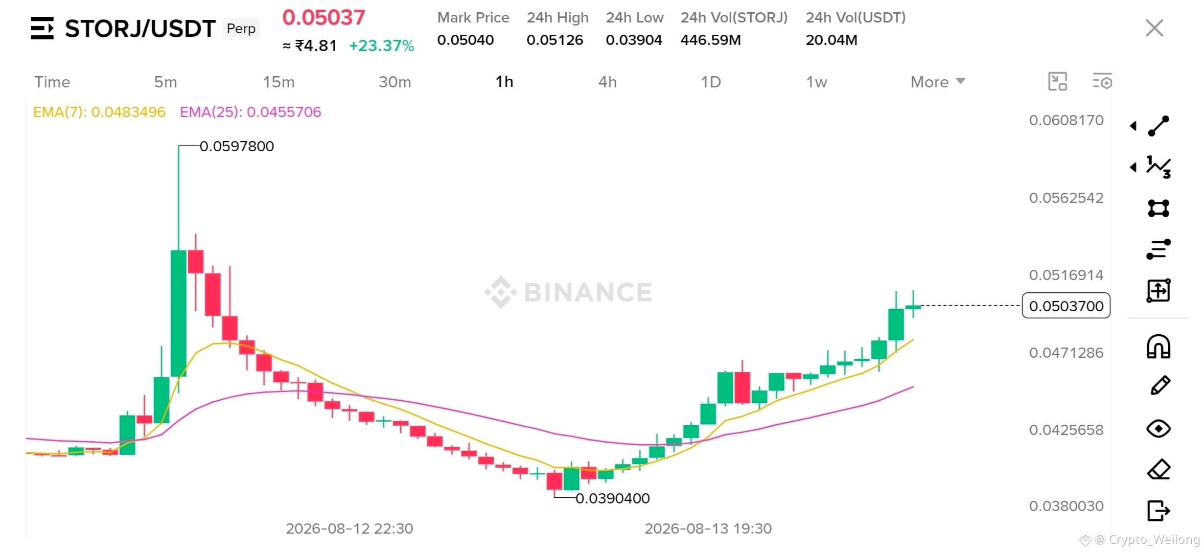Toggle drawings visibility with eye icon

click(x=1158, y=428)
